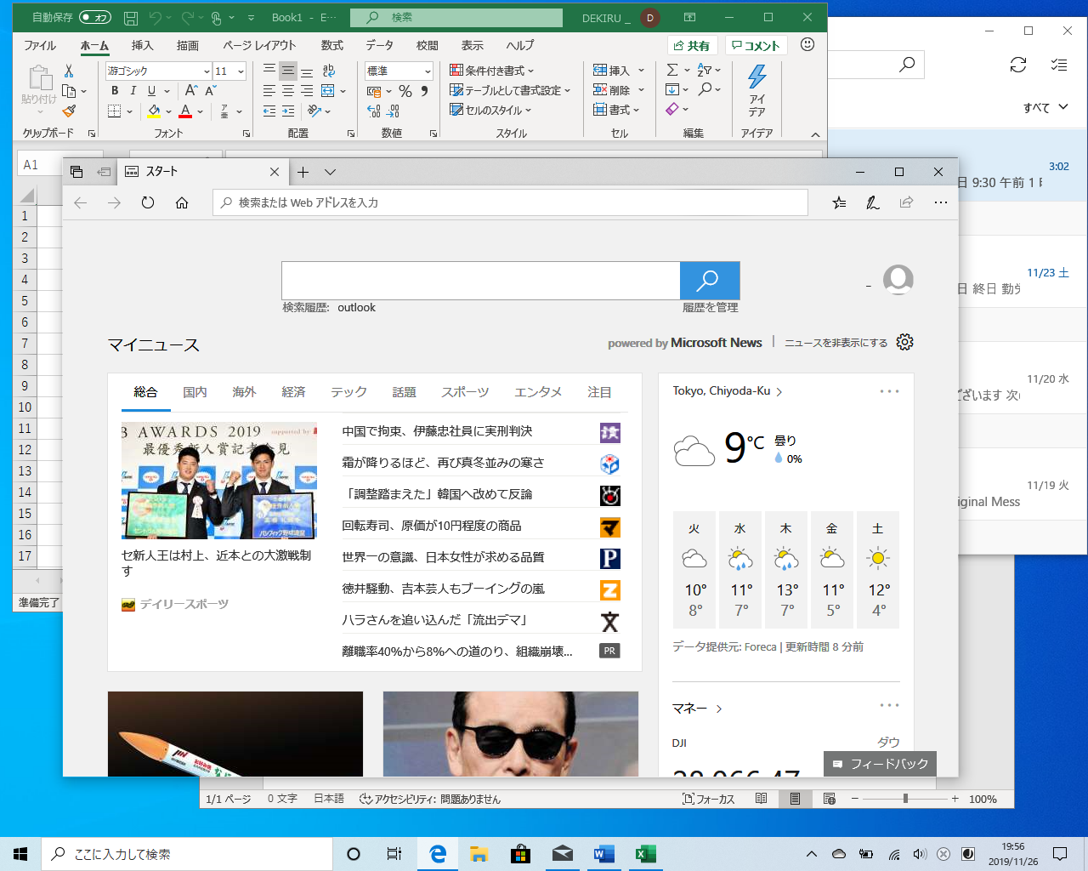Open the news settings gear icon
The width and height of the screenshot is (1088, 871).
tap(905, 342)
